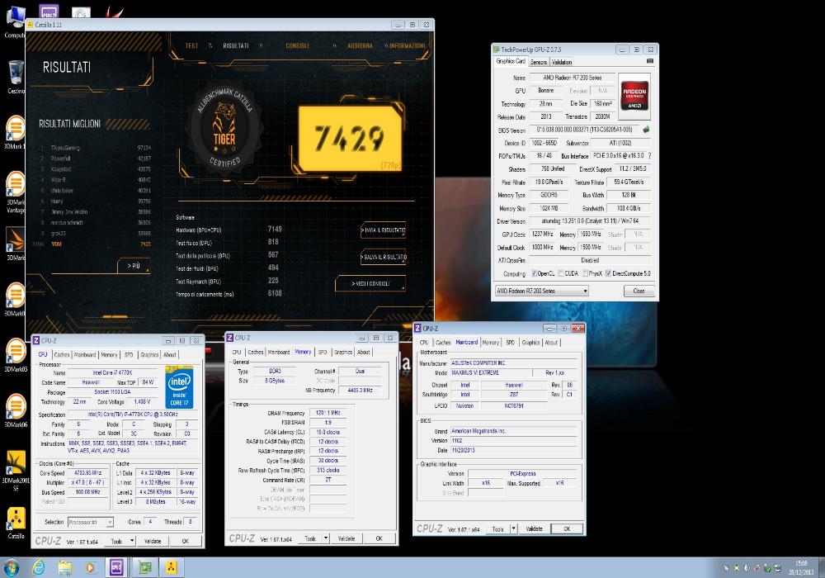This screenshot has height=578, width=825.
Task: Click the GPU-Z screenshot camera icon
Action: (x=650, y=62)
